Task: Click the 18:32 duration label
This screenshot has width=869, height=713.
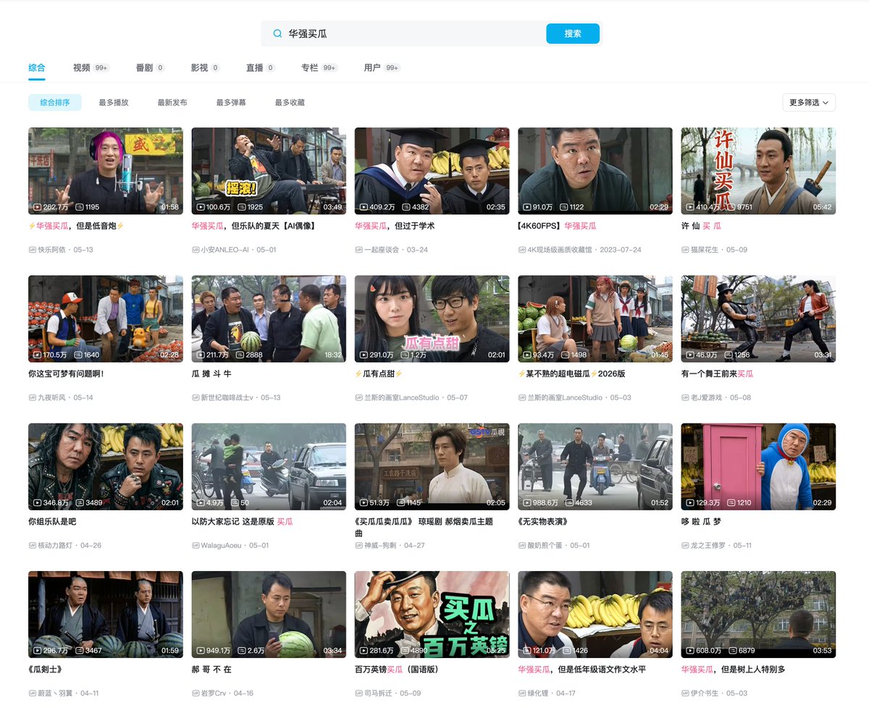Action: pyautogui.click(x=332, y=355)
